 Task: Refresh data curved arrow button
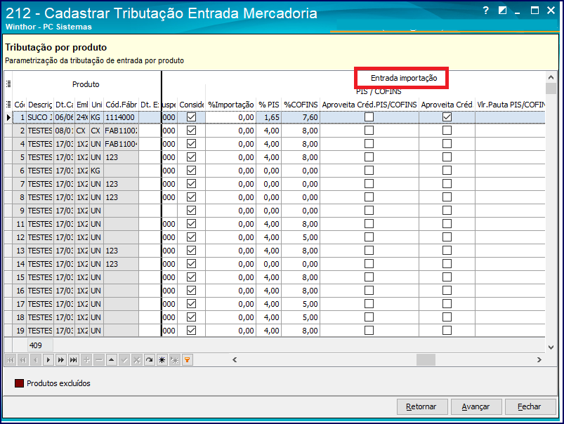click(x=150, y=360)
